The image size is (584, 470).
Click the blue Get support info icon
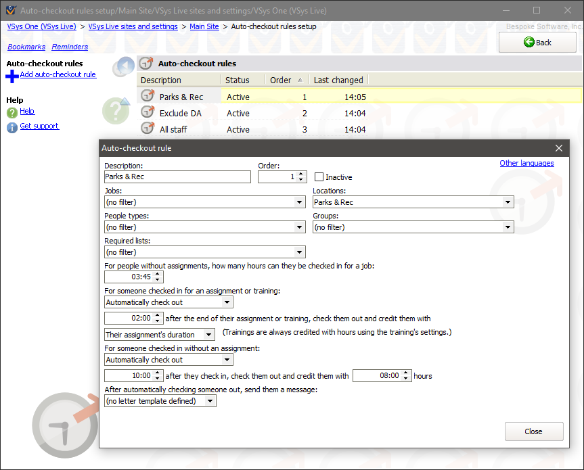click(x=12, y=127)
